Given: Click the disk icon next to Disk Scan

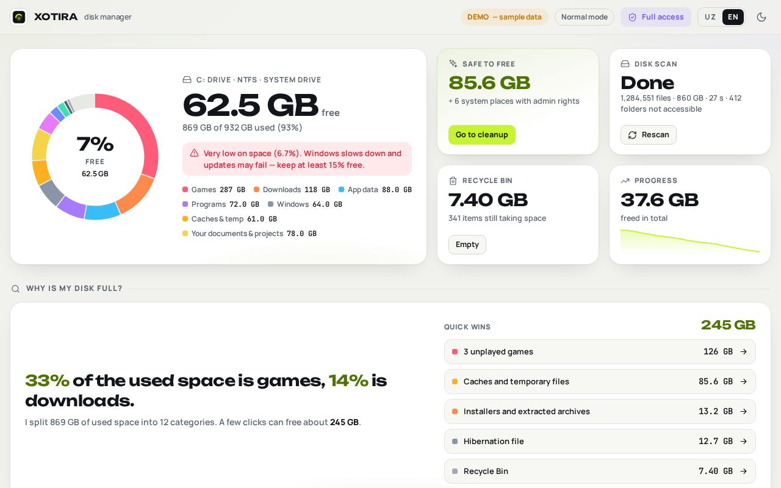Looking at the screenshot, I should coord(625,63).
